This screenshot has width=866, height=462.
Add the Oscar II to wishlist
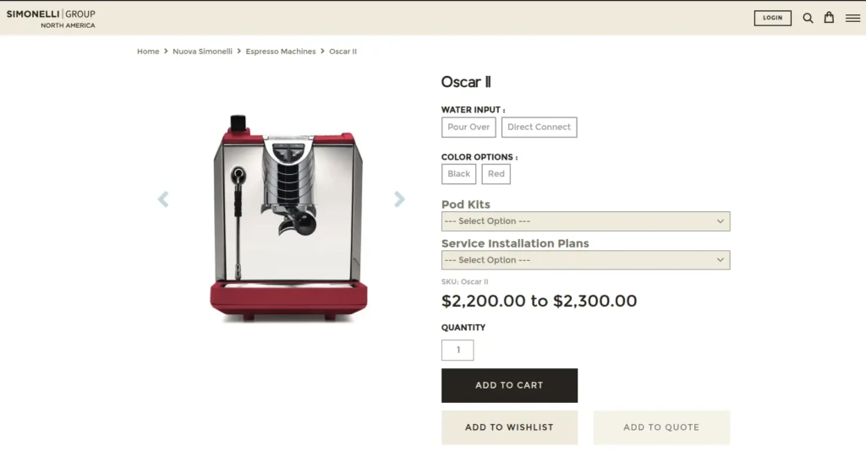pyautogui.click(x=509, y=427)
